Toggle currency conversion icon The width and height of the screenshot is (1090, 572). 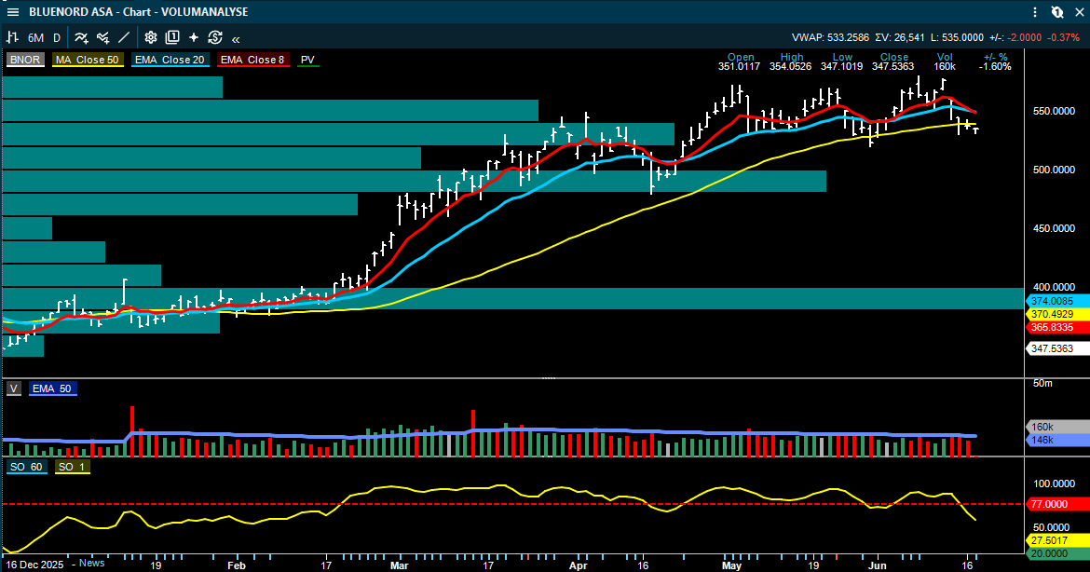[215, 37]
